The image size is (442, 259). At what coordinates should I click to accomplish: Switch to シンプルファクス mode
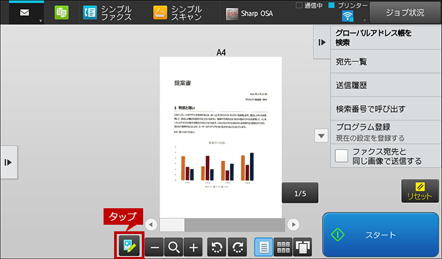pos(107,13)
